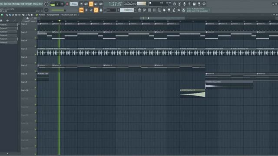Mute Track 9 with its green dot
This screenshot has width=278, height=156.
pyautogui.click(x=35, y=88)
